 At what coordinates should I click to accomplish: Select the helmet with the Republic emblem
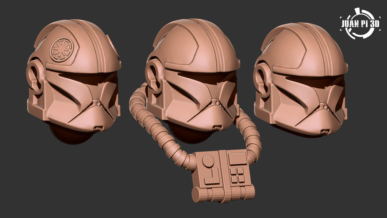tap(74, 81)
